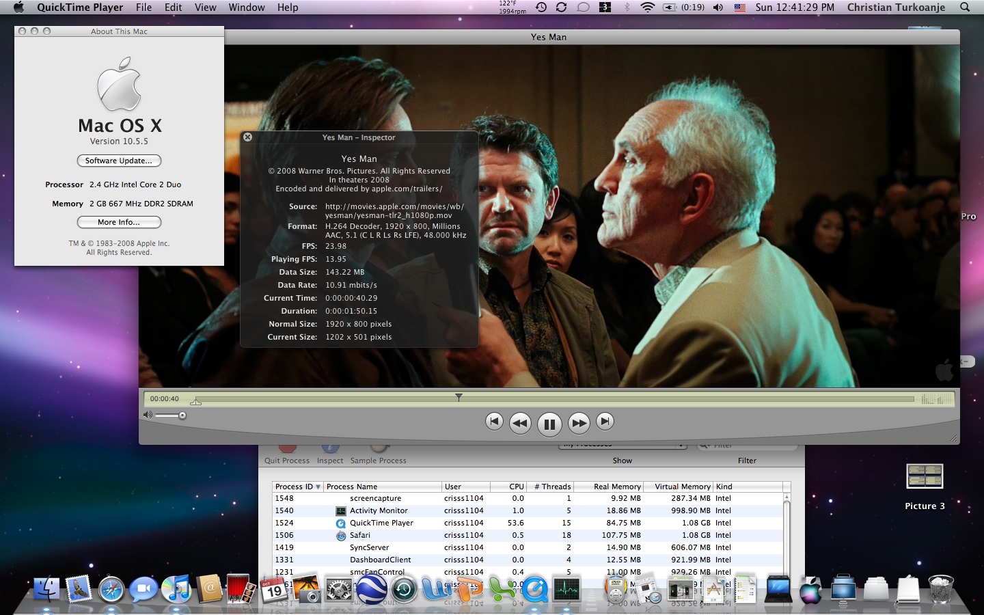Sort by CPU column header
The height and width of the screenshot is (615, 984).
[x=509, y=487]
